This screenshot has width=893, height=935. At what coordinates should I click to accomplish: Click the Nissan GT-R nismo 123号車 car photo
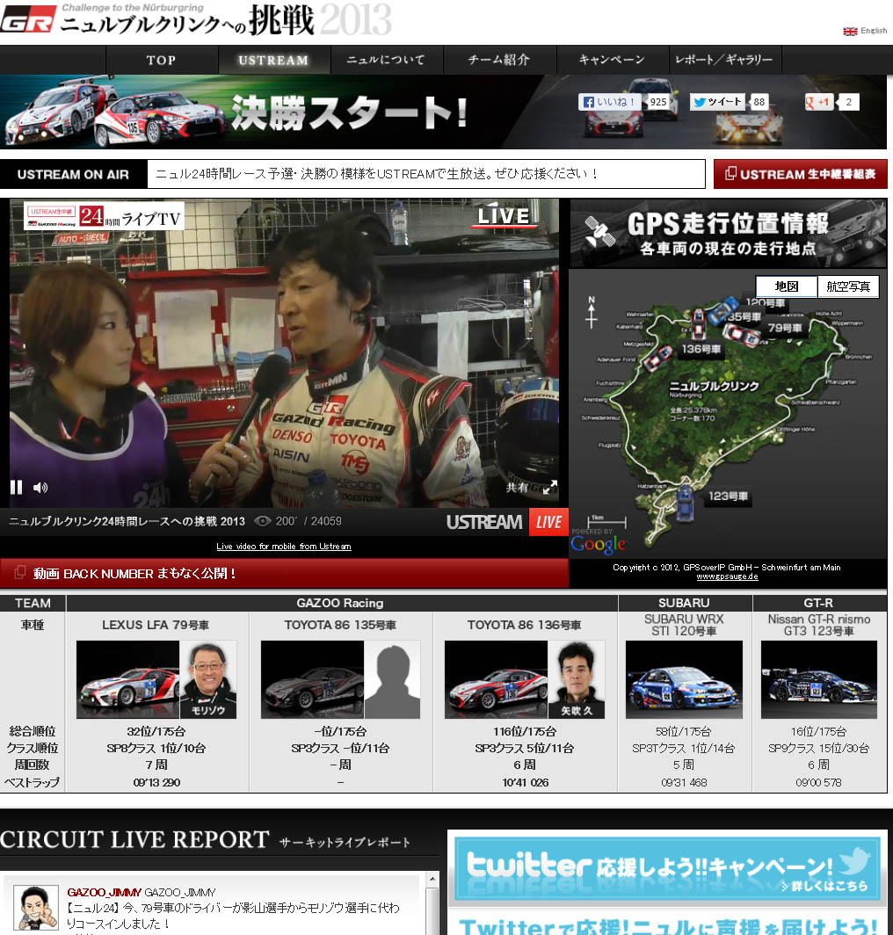[x=819, y=680]
